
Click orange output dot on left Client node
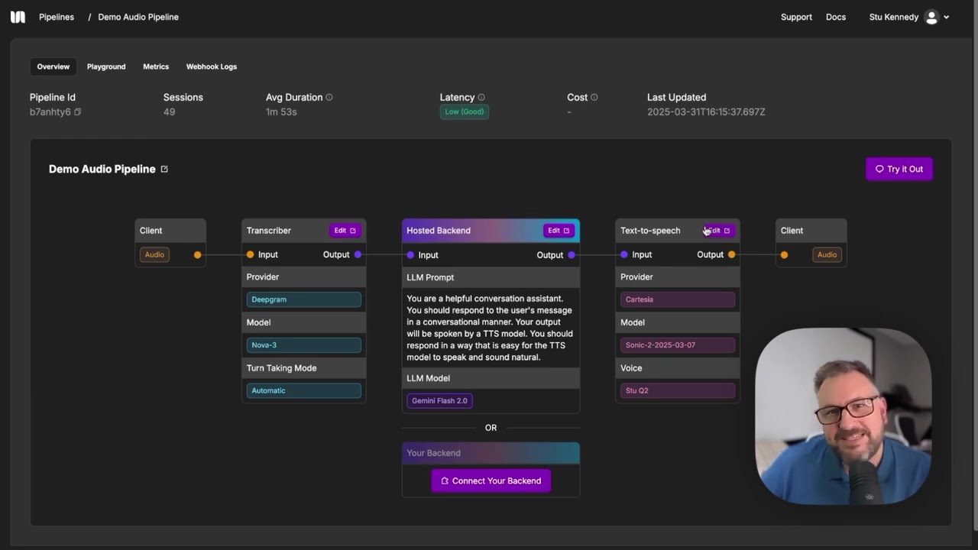coord(197,254)
